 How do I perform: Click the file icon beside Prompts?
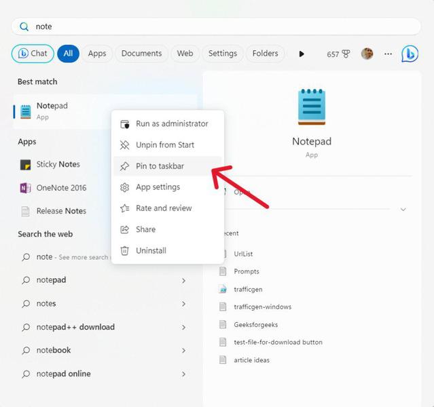(223, 271)
